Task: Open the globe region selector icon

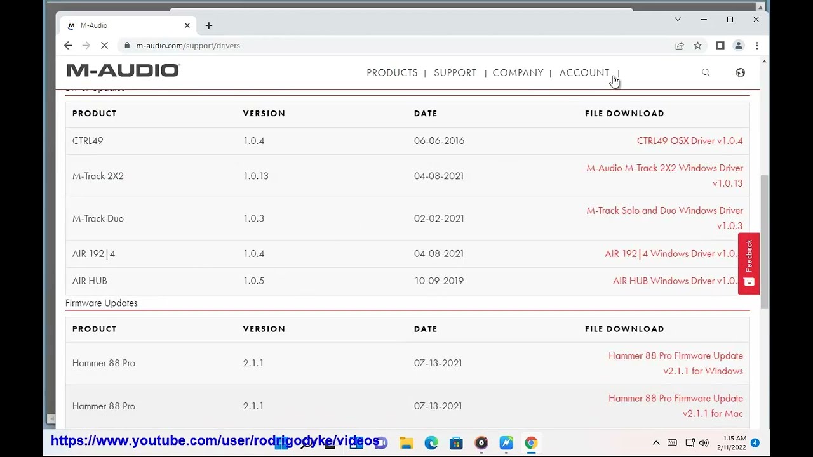Action: pos(740,72)
